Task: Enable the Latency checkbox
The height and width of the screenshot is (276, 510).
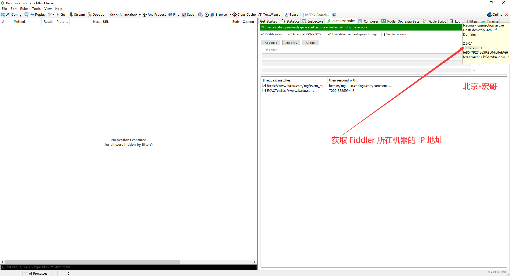Action: tap(383, 34)
